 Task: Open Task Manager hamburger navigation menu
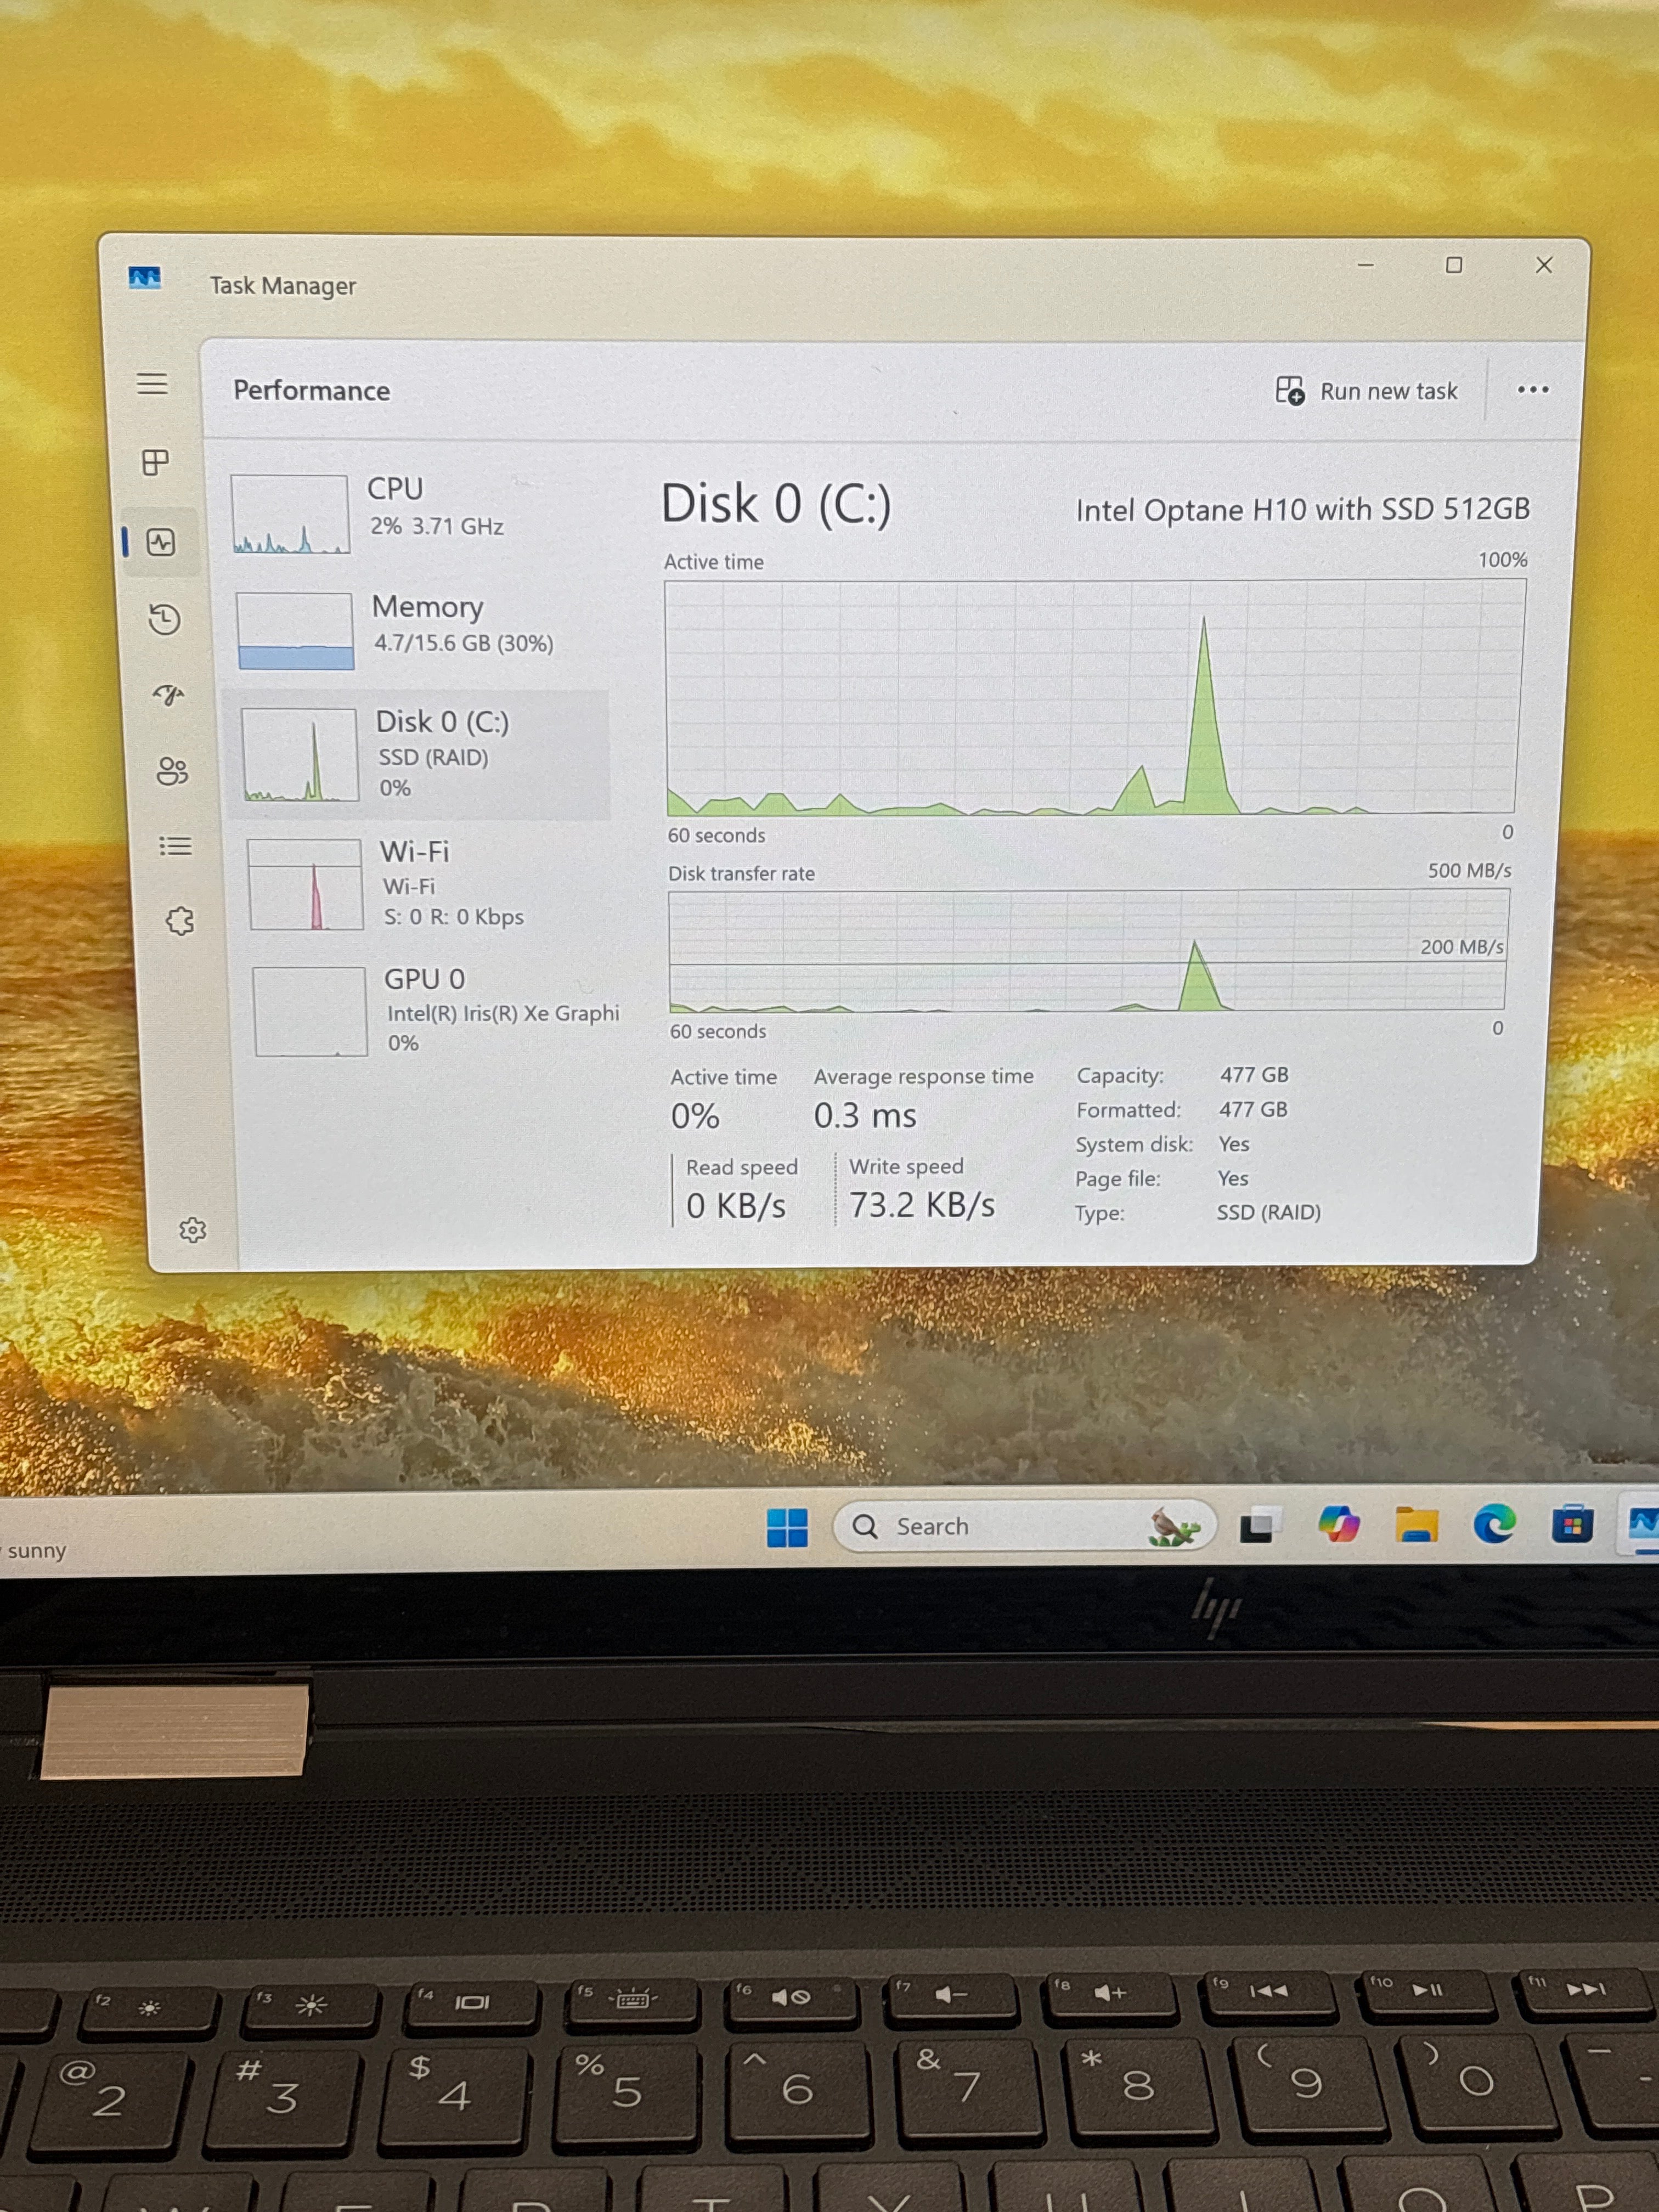coord(152,383)
